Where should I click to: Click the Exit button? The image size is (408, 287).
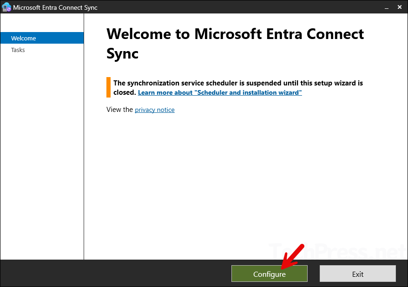tap(357, 274)
